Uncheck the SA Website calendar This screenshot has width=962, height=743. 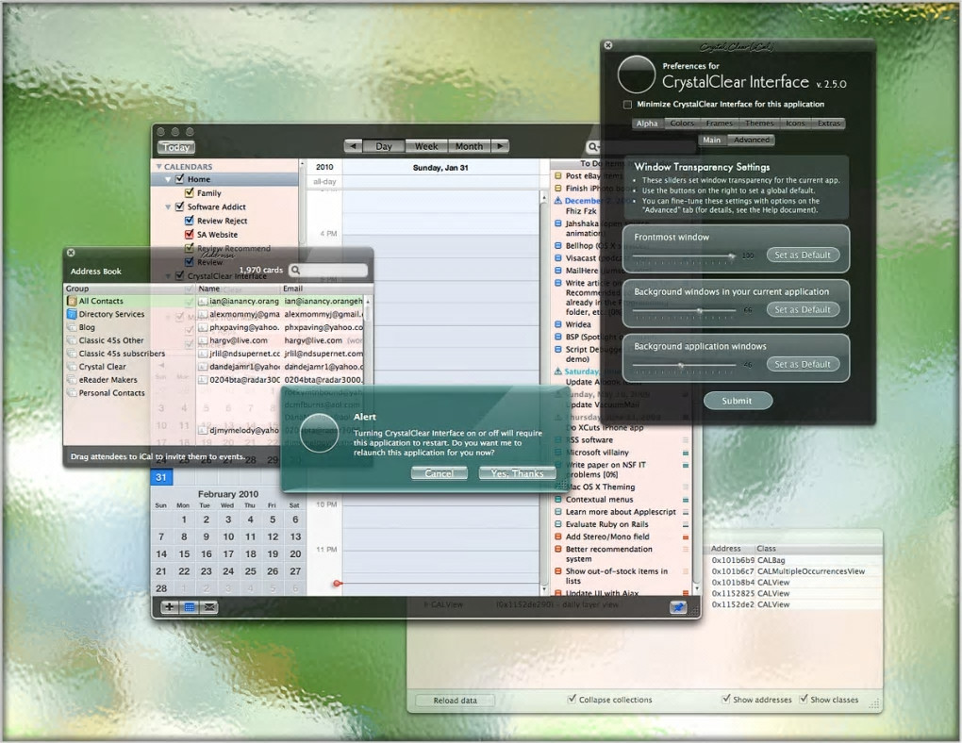coord(190,235)
